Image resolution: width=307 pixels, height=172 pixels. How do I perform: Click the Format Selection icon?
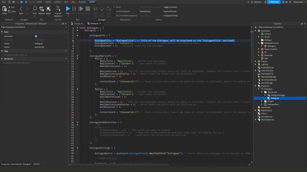pos(58,9)
